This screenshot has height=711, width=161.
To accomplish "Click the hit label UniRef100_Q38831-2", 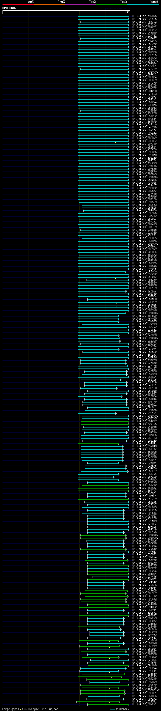I will [146, 691].
